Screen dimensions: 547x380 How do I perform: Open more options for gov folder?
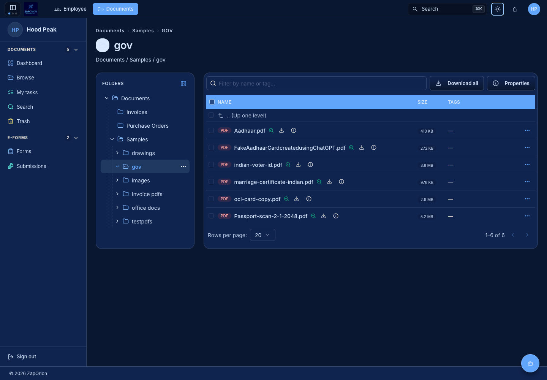click(x=183, y=166)
